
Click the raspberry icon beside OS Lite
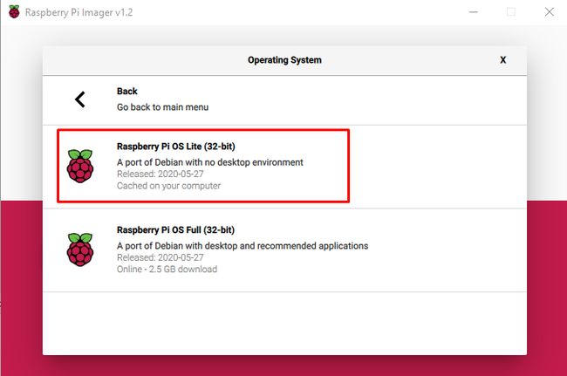(80, 167)
